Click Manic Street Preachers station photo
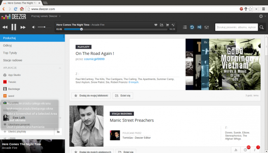This screenshot has height=153, width=268. click(86, 126)
